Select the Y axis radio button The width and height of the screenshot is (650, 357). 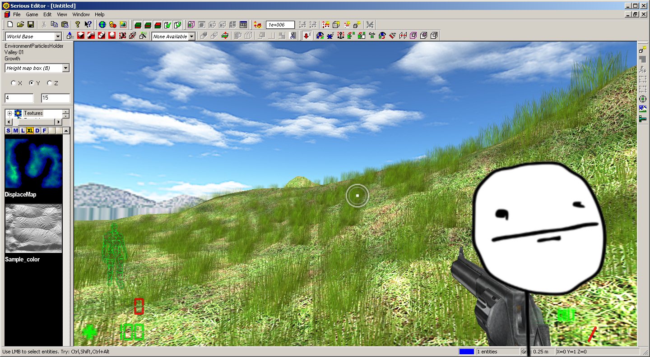(32, 83)
